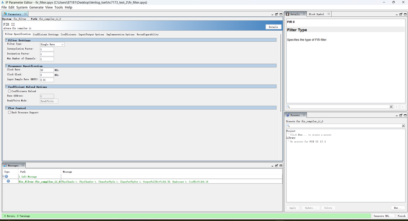
Task: Click the magnifier icon in the Presets search
Action: (x=288, y=126)
